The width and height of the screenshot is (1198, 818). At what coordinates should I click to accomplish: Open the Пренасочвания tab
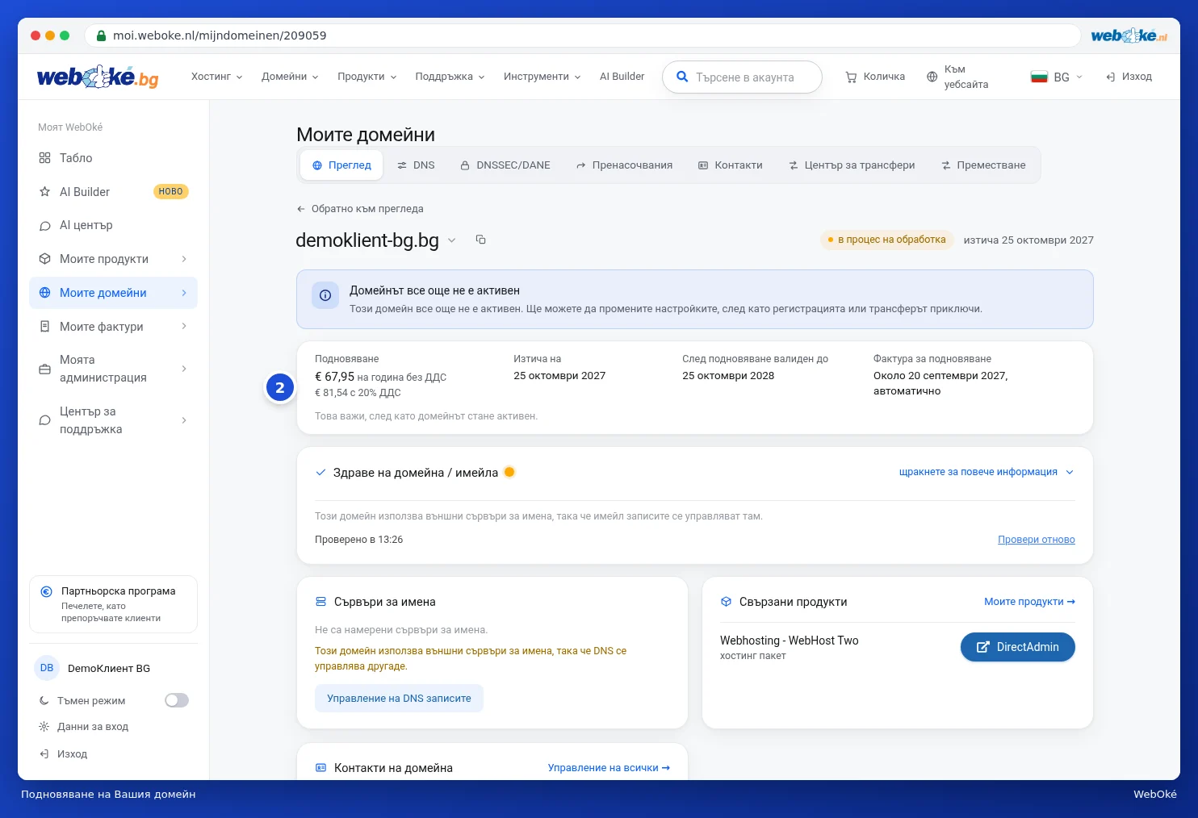[x=624, y=165]
